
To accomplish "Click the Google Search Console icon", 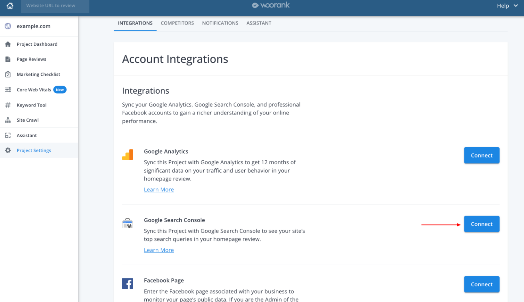I will (x=128, y=224).
